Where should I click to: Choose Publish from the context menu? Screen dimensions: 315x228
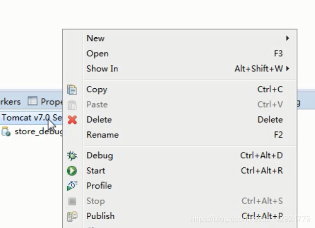click(180, 216)
